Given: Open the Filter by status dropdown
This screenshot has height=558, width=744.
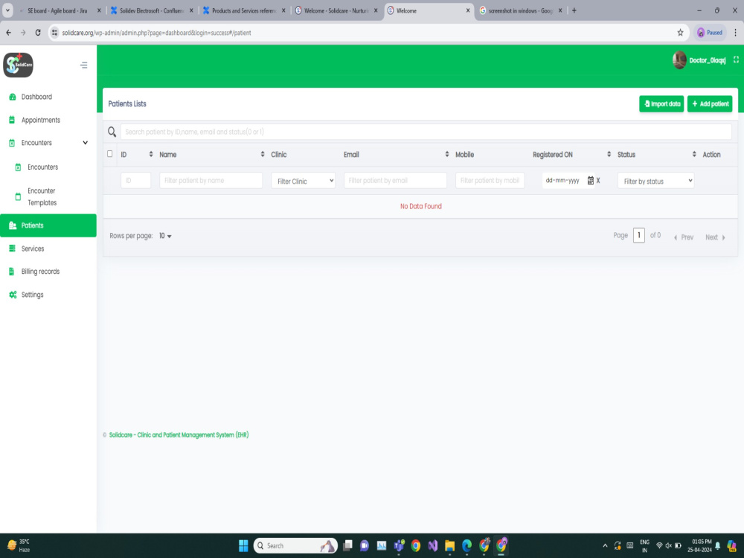Looking at the screenshot, I should coord(655,181).
